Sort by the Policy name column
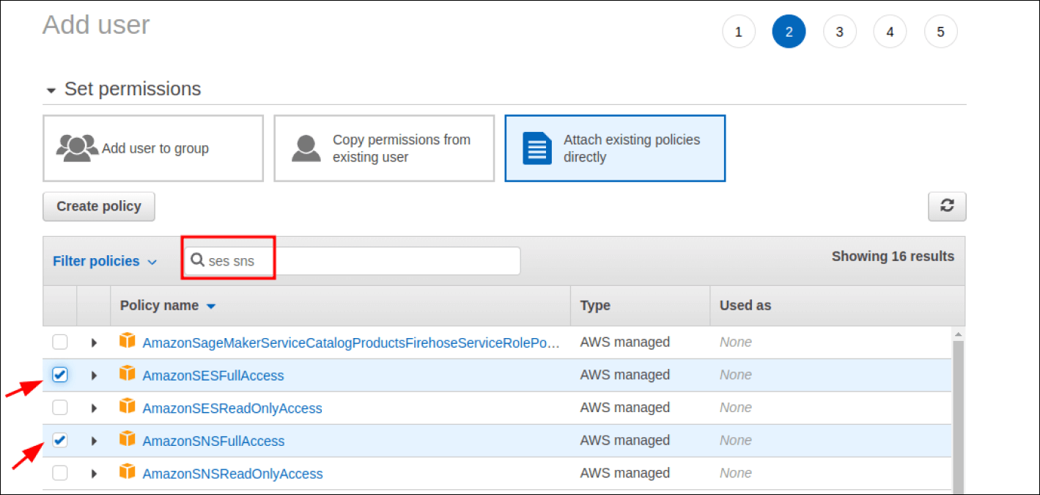 coord(168,305)
